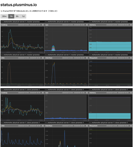Screen dimensions: 134x147
Task: Open fullscreen icon on slave-proxmox-1 interface graph
Action: 87,126
